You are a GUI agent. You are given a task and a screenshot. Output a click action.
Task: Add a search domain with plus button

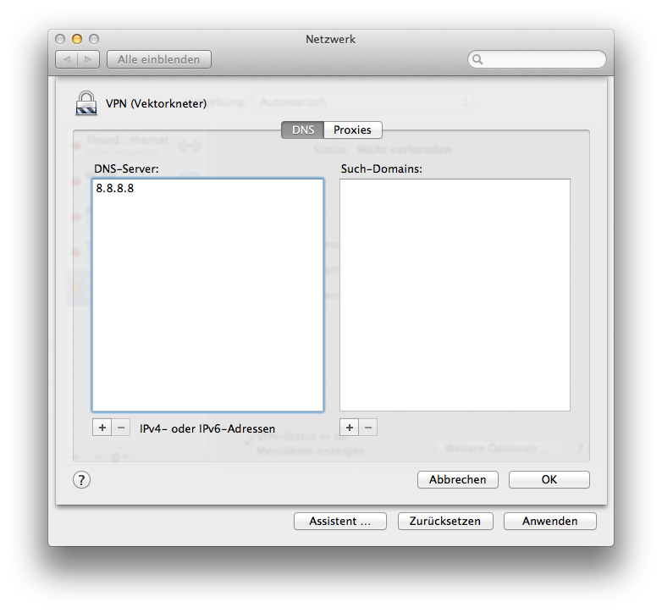click(350, 428)
